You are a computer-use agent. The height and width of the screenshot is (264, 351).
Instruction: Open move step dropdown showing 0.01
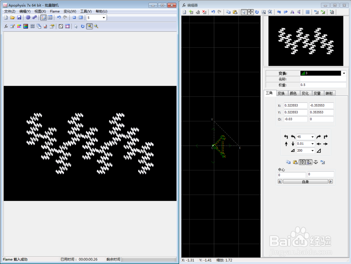tap(312, 144)
